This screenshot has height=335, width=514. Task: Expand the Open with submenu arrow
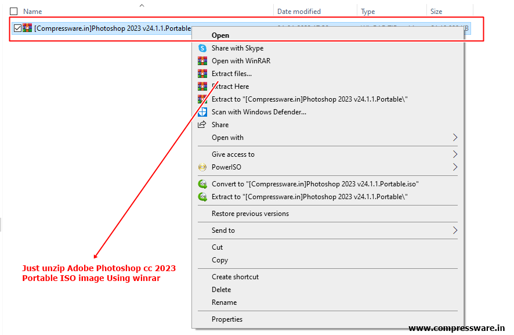pos(455,138)
